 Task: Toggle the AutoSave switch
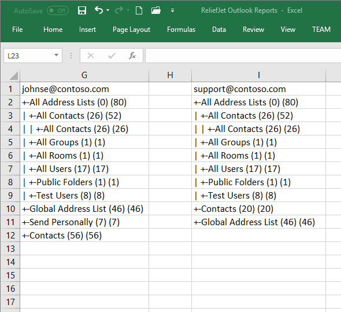[58, 10]
